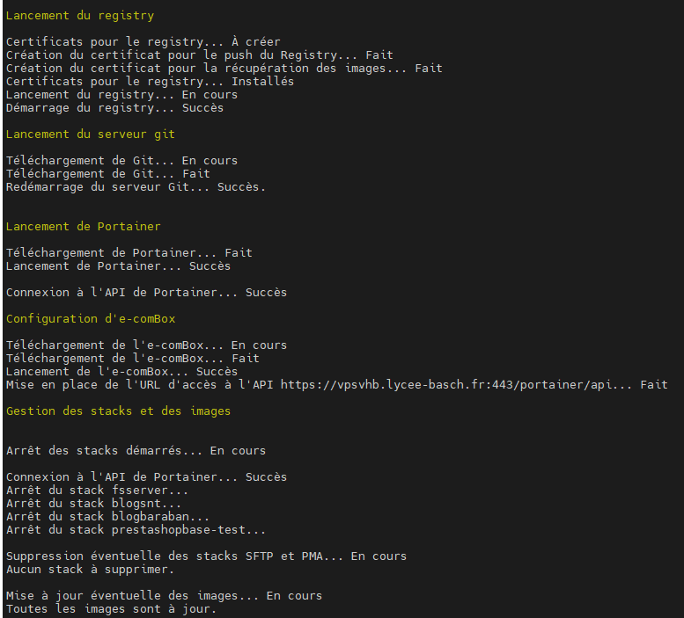
Task: Click the "Démarrage du registry... Succès" line
Action: click(x=115, y=108)
